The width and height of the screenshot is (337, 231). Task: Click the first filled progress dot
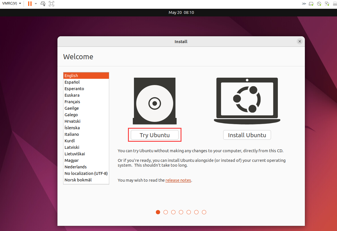(x=158, y=212)
